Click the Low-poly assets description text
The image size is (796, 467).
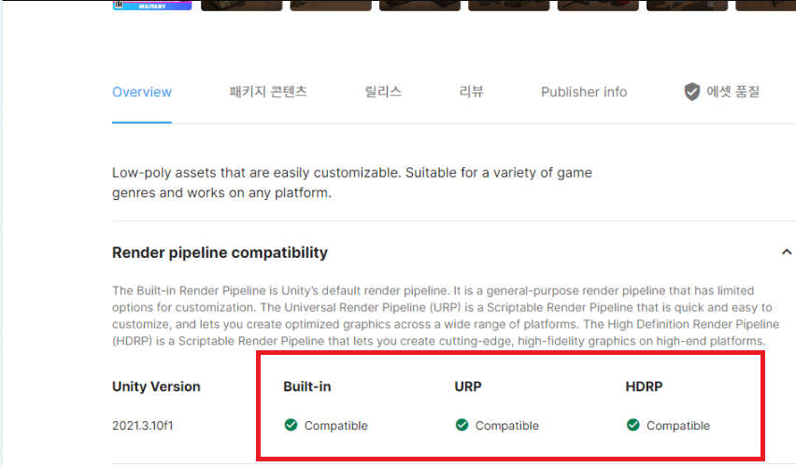pyautogui.click(x=352, y=183)
